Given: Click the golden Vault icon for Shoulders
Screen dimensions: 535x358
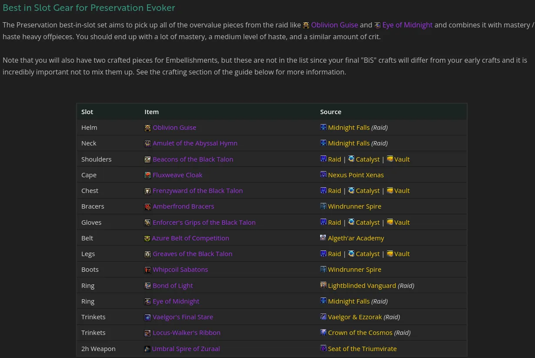Looking at the screenshot, I should coord(390,159).
